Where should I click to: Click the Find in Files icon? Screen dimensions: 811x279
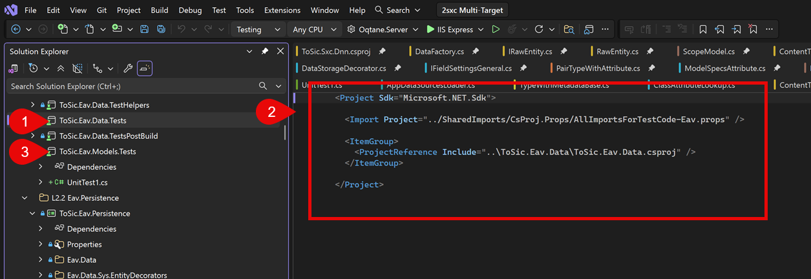tap(569, 29)
